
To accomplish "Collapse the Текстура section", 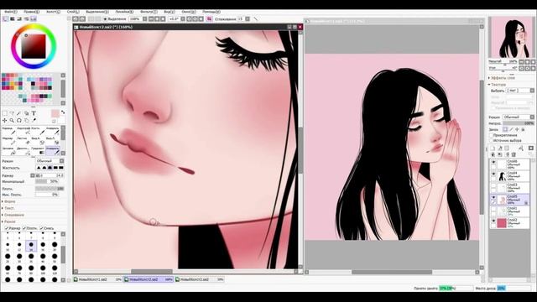I will point(498,85).
